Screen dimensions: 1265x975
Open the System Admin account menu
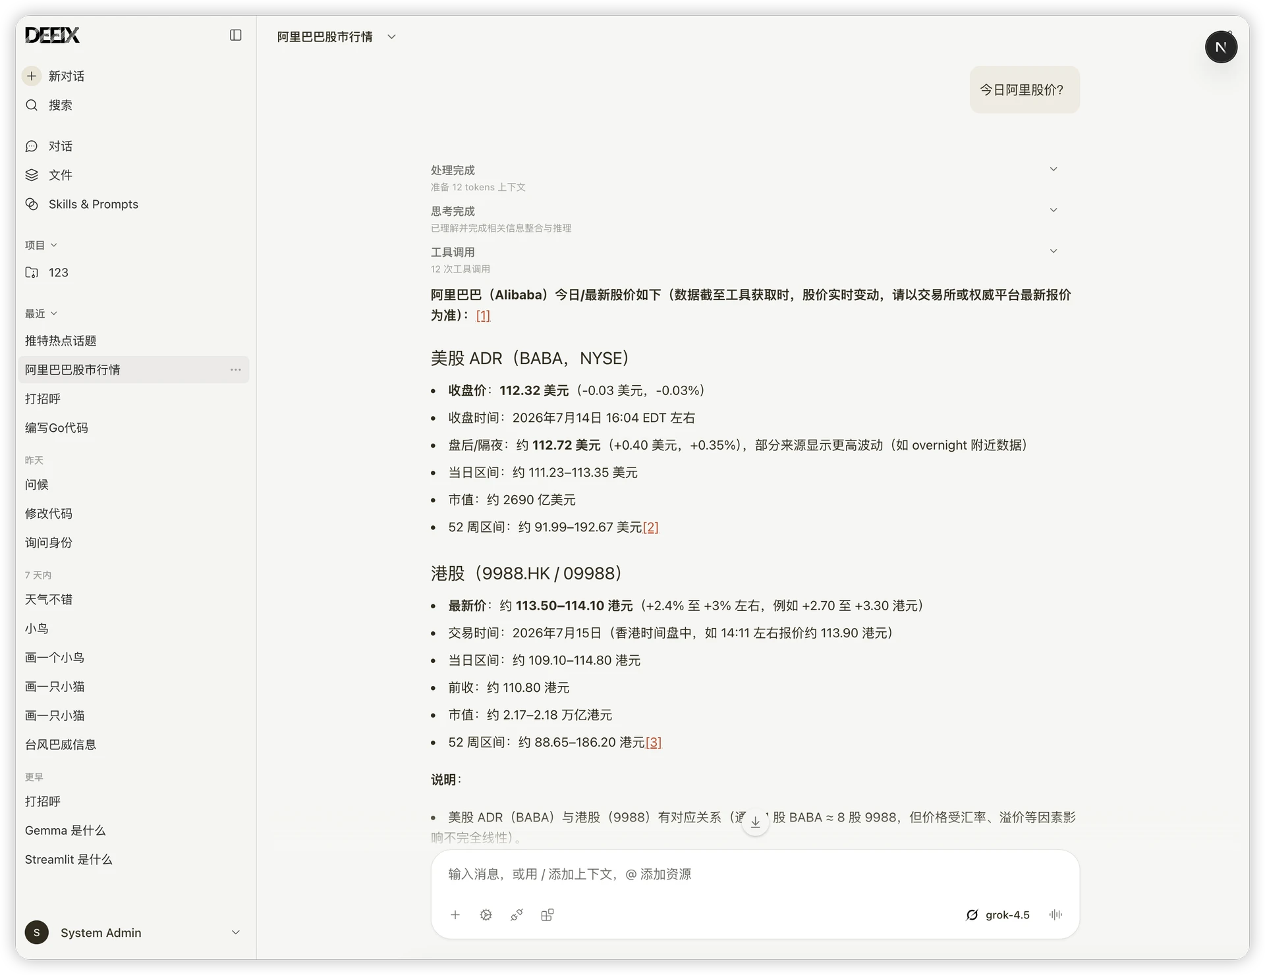[x=132, y=932]
